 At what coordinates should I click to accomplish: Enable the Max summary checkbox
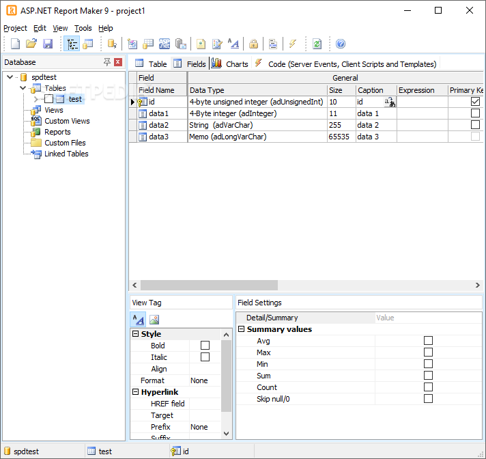tap(428, 352)
